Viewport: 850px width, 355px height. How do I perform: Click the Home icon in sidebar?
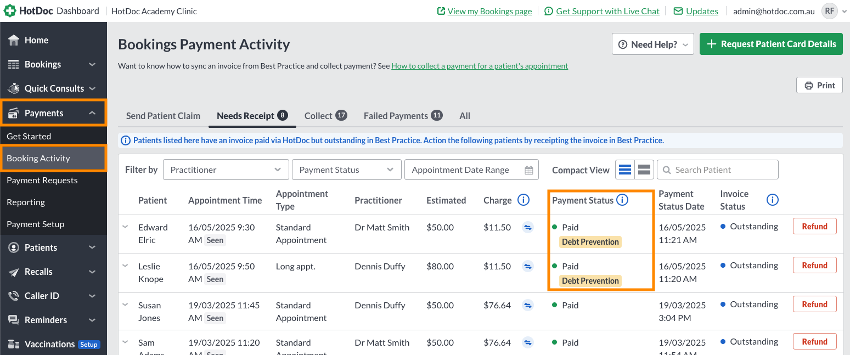(x=14, y=40)
